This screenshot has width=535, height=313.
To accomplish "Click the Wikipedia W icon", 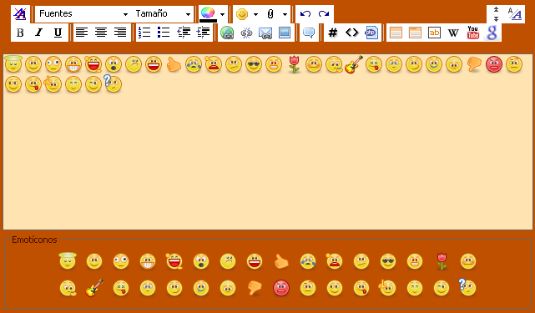I will (x=453, y=33).
